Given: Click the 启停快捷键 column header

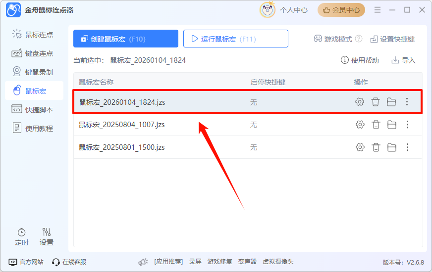Looking at the screenshot, I should [268, 82].
